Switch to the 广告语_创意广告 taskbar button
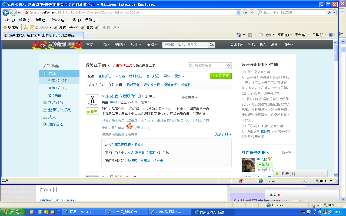Screen dimensions: 346x216 127,212
